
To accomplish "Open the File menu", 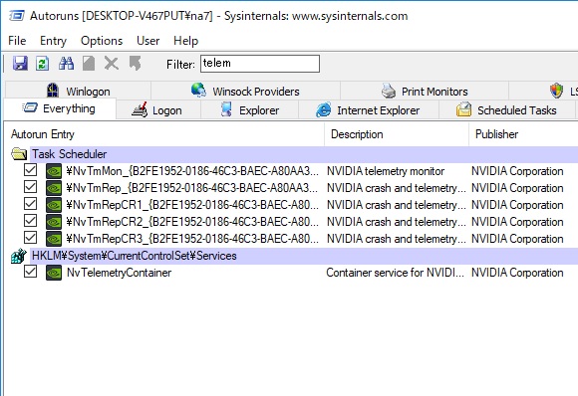I will 17,41.
